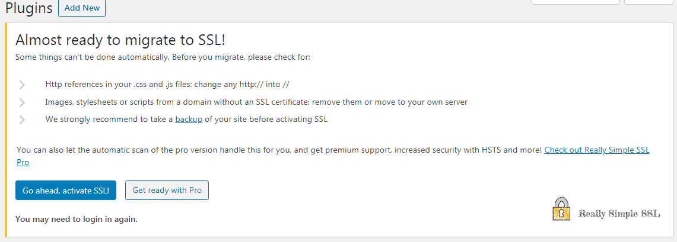Click the 'automatic scan of the pro version' paragraph

pyautogui.click(x=279, y=150)
